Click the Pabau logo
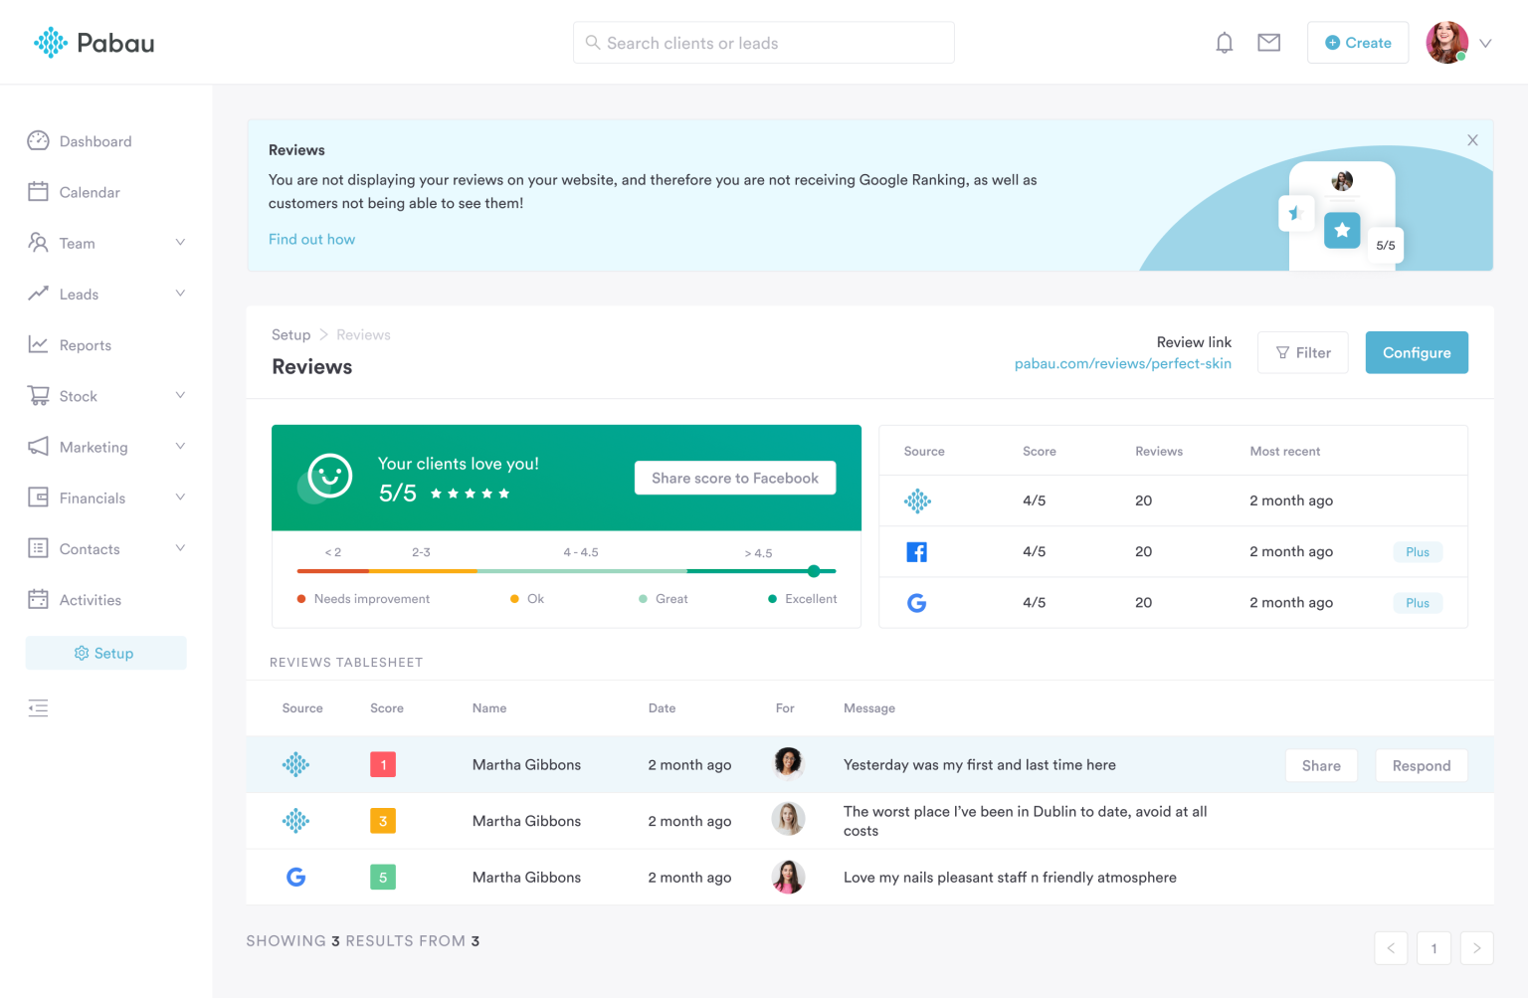 tap(94, 42)
